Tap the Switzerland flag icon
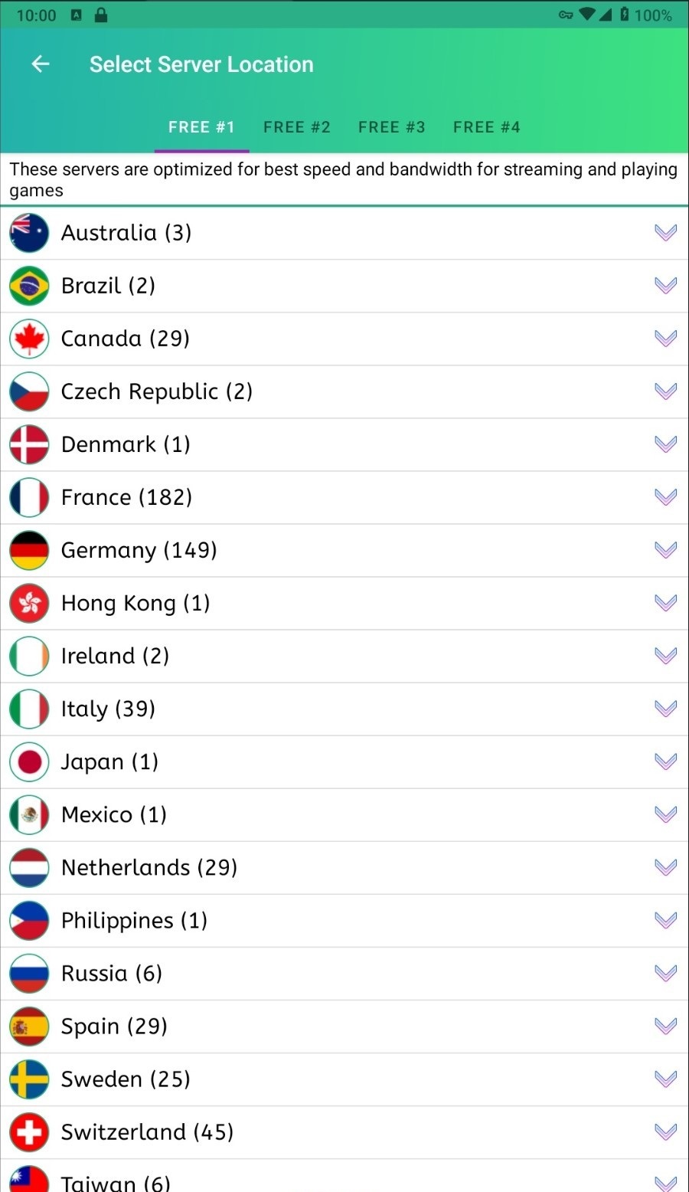The image size is (689, 1192). 29,1131
